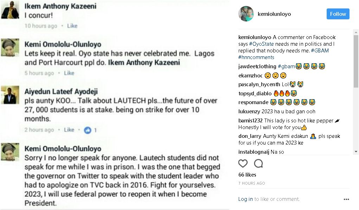This screenshot has width=359, height=210.
Task: Visit don_larry's profile
Action: click(x=250, y=136)
